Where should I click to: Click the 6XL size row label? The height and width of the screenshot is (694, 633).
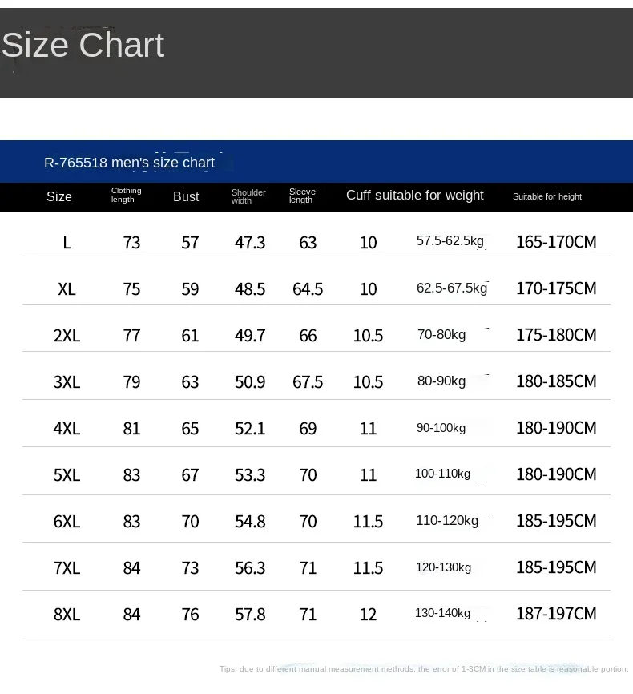(67, 521)
